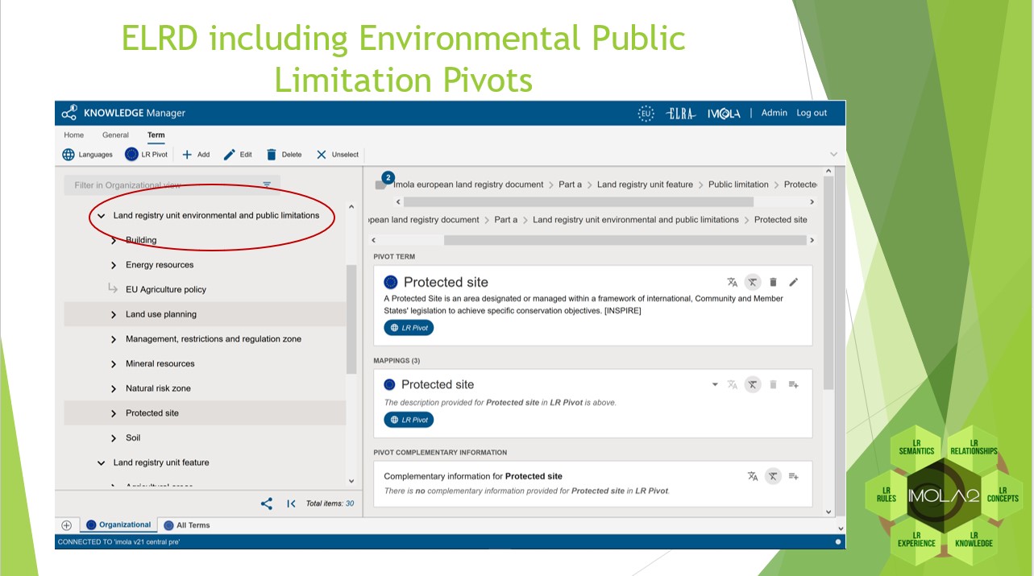Click the breadcrumb folder icon with badge 2

point(382,183)
